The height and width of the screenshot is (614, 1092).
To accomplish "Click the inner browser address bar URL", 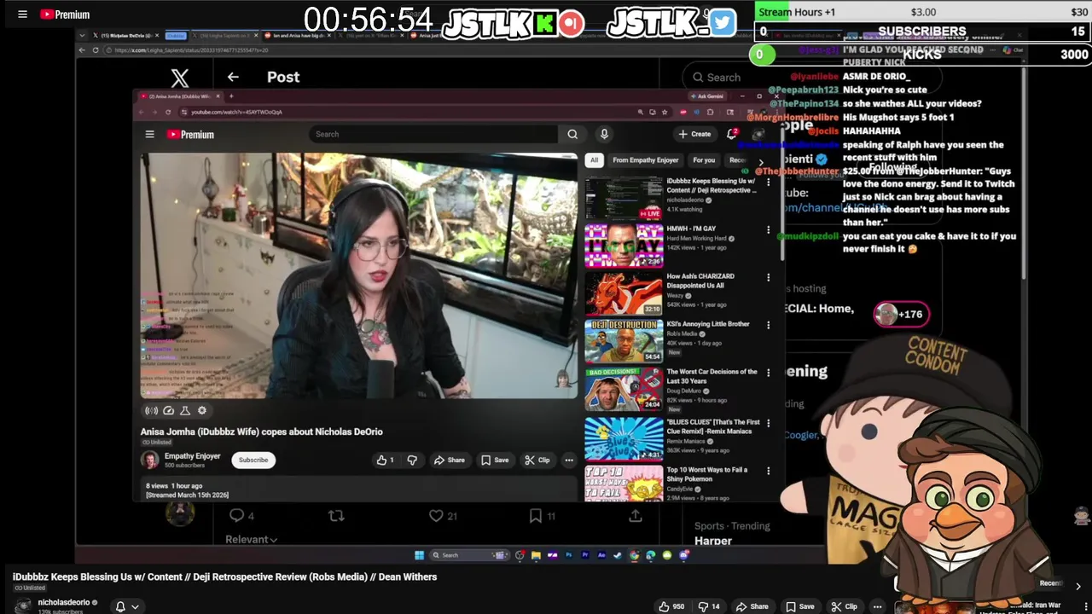I will click(x=236, y=112).
